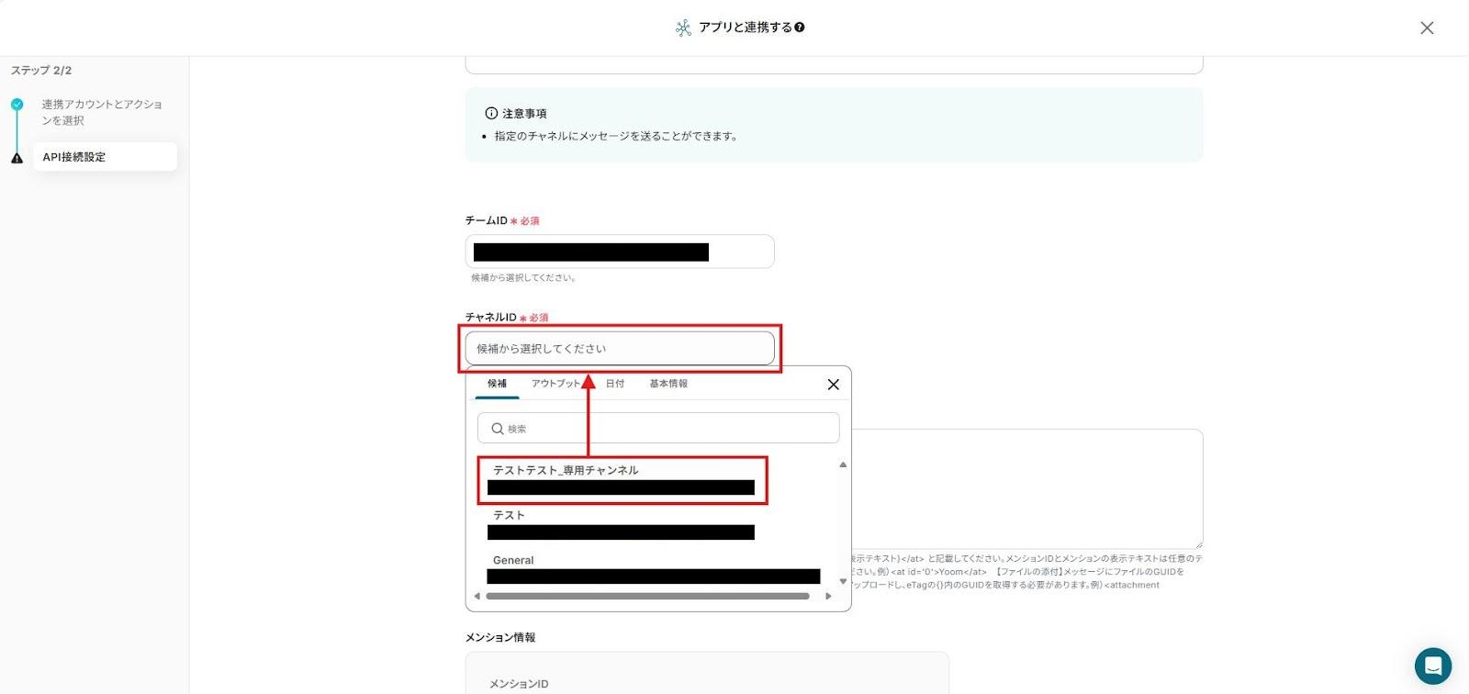Close the アプリと連携する setup dialog

point(1427,28)
